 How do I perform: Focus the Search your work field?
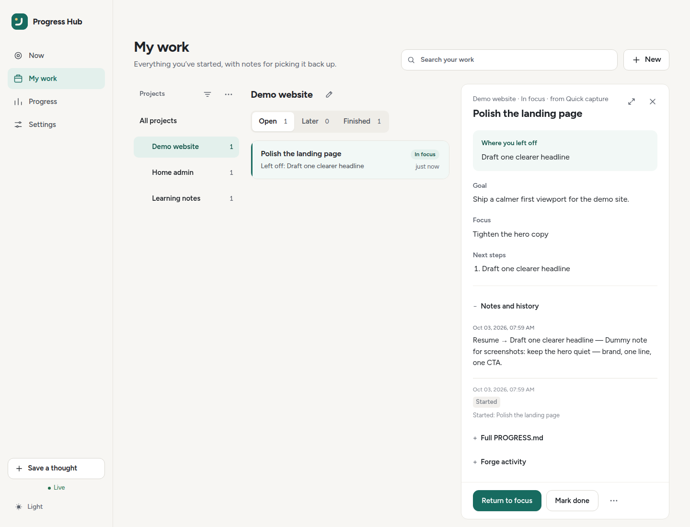pos(509,60)
